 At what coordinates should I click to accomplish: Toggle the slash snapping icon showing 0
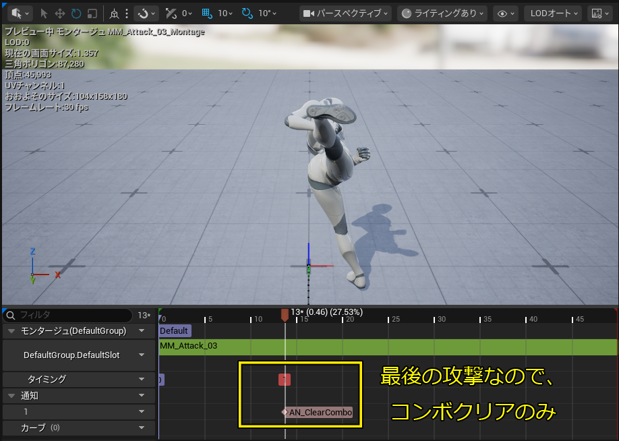coord(171,13)
